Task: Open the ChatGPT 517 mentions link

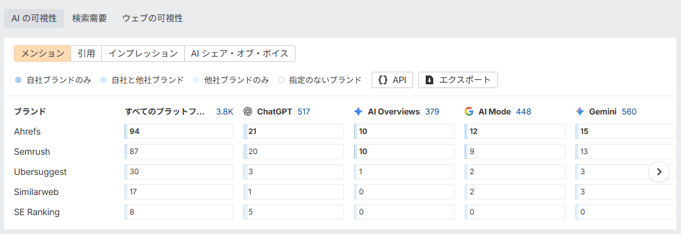Action: click(x=304, y=111)
